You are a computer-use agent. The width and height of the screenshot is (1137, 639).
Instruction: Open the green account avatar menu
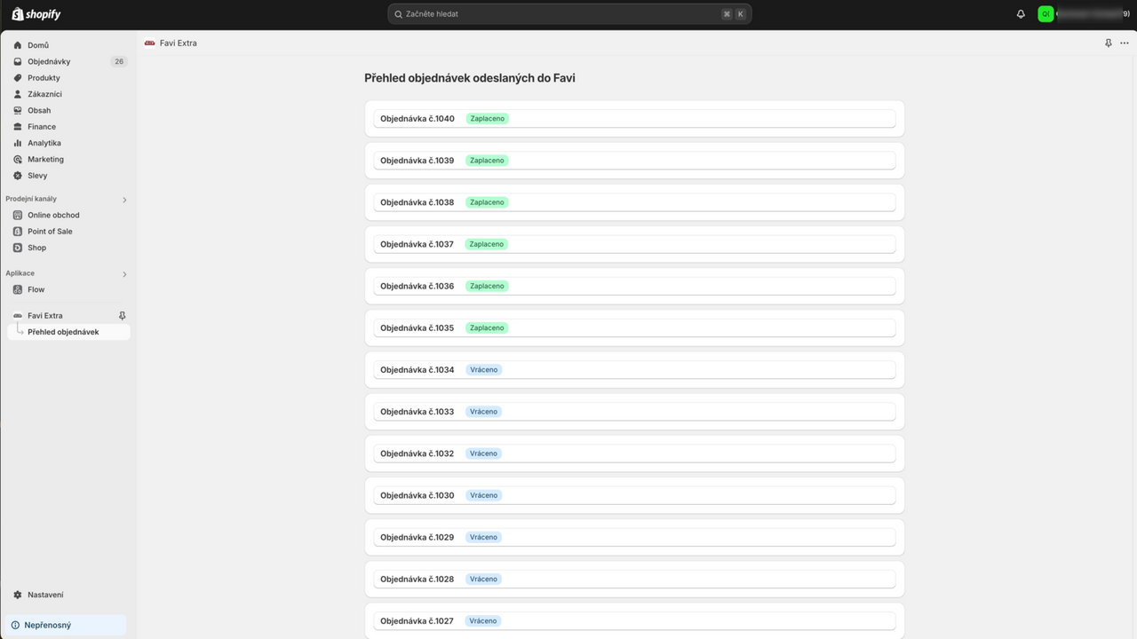tap(1046, 14)
